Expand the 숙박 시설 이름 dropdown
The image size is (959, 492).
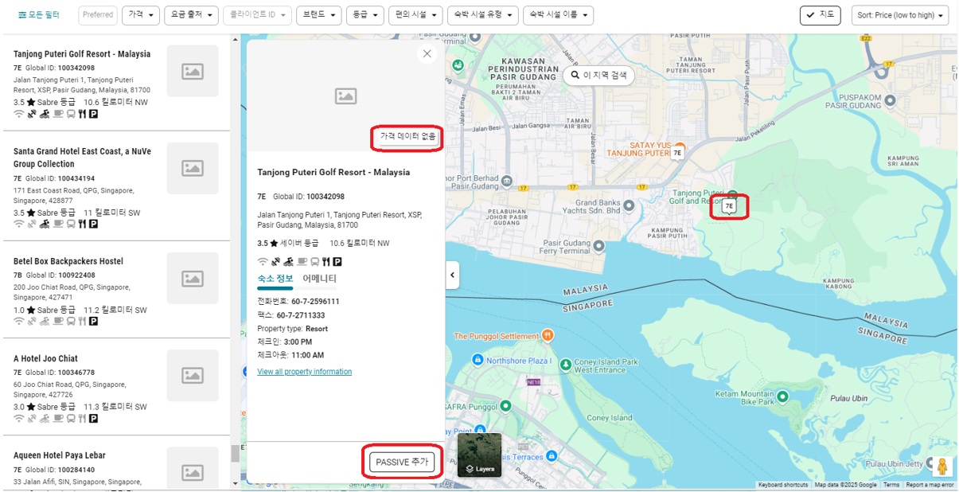[559, 15]
